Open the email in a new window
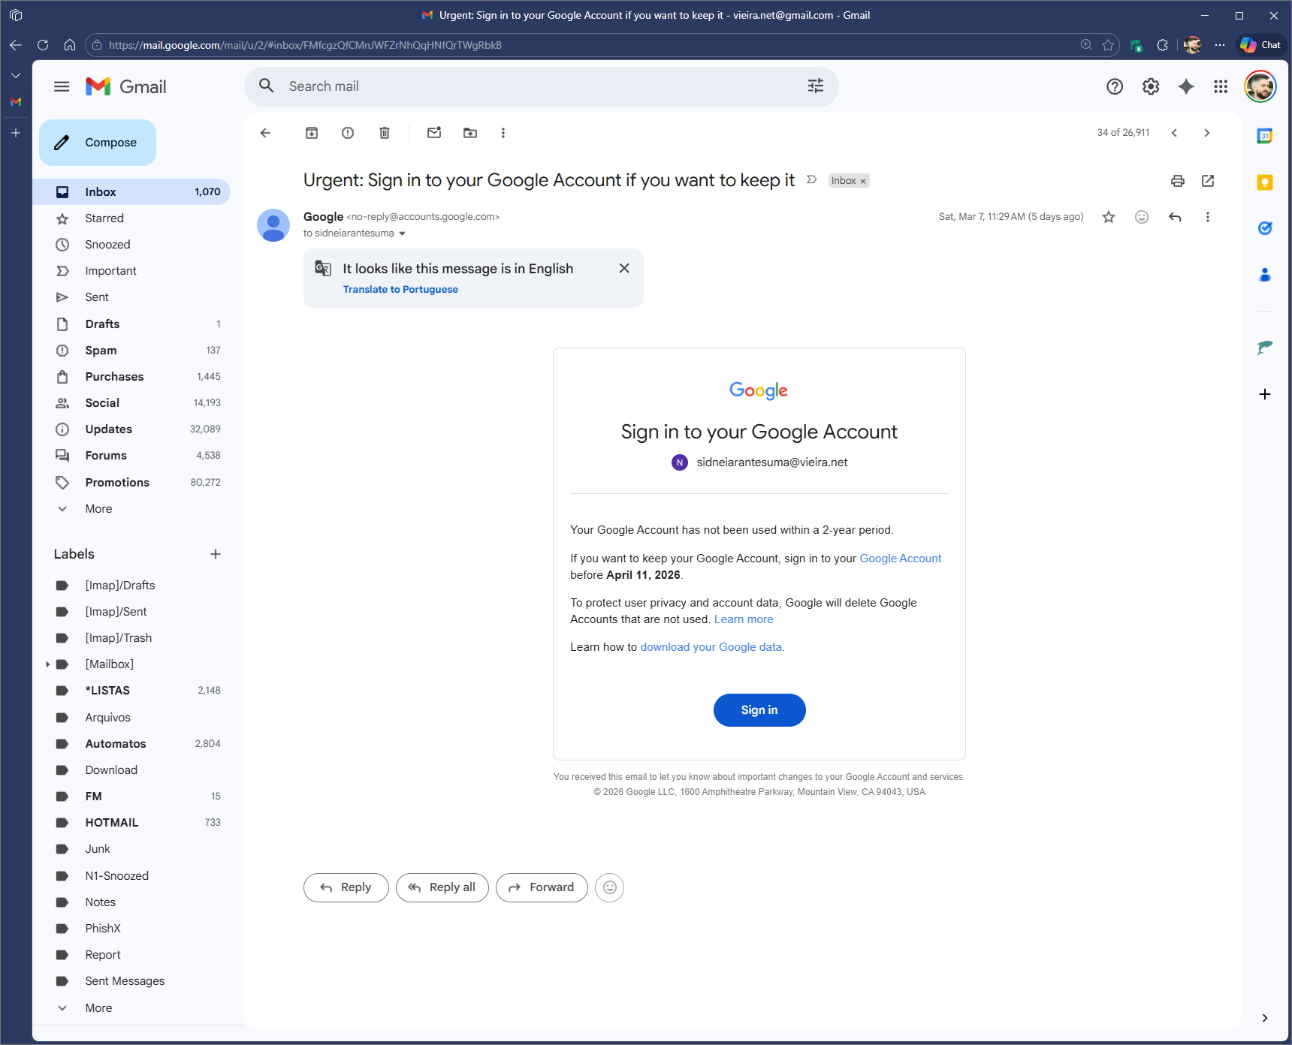The image size is (1292, 1045). [1207, 181]
